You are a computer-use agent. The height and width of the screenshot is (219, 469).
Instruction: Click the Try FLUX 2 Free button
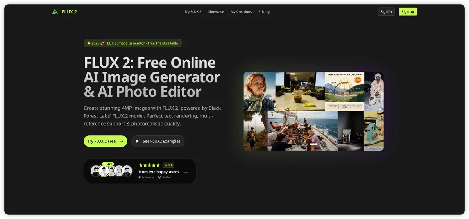pyautogui.click(x=106, y=141)
